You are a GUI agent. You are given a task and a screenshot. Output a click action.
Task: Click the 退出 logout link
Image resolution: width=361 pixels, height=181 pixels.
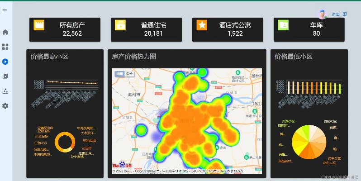[336, 14]
